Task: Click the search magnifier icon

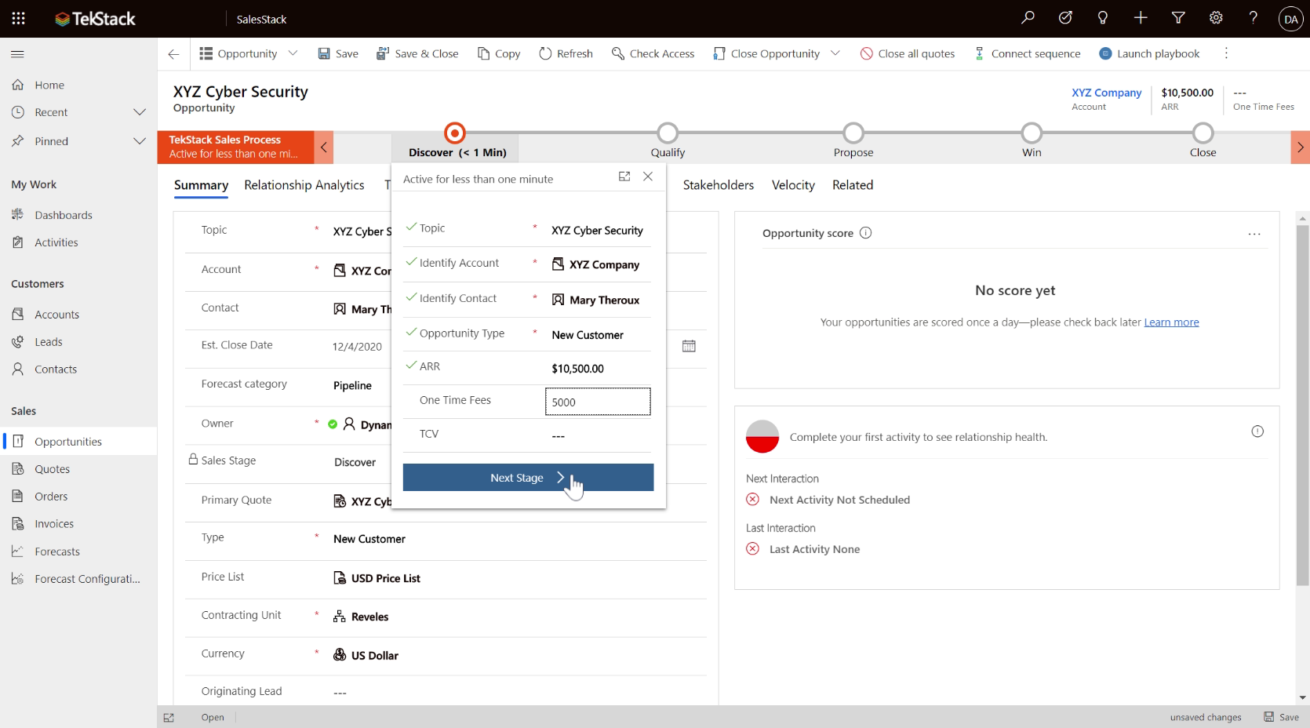Action: click(x=1028, y=18)
